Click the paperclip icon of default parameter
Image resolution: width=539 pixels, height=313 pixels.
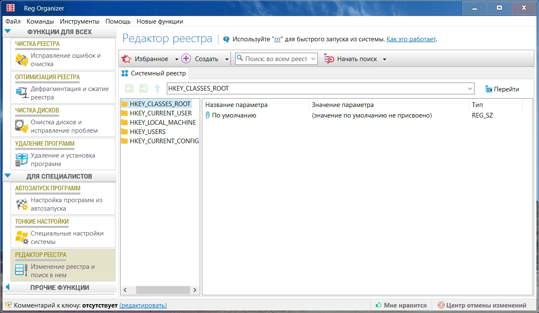point(207,115)
